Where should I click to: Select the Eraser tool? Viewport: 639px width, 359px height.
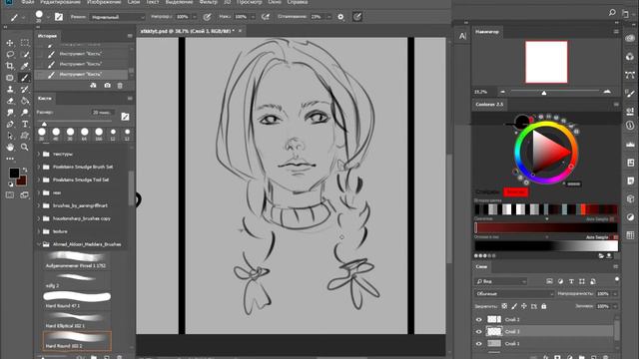(10, 101)
